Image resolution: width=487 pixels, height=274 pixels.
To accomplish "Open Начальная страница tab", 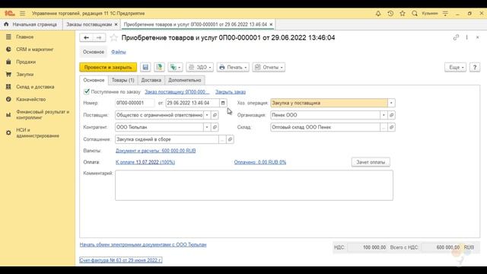I will pyautogui.click(x=34, y=24).
